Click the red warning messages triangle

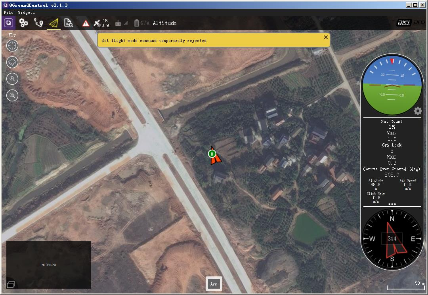click(86, 23)
